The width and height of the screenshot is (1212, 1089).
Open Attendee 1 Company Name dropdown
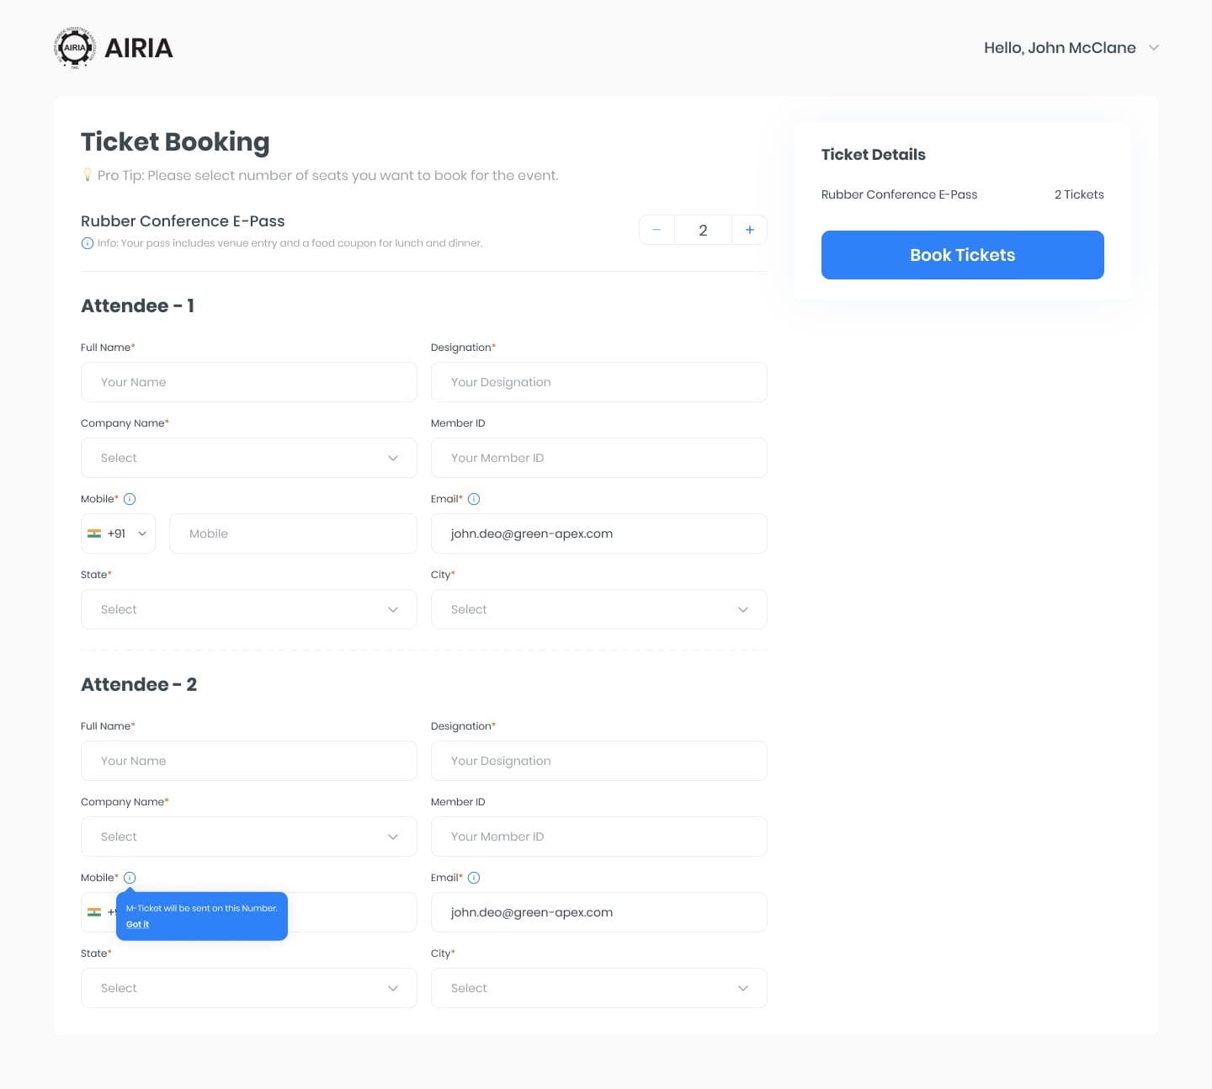point(249,458)
